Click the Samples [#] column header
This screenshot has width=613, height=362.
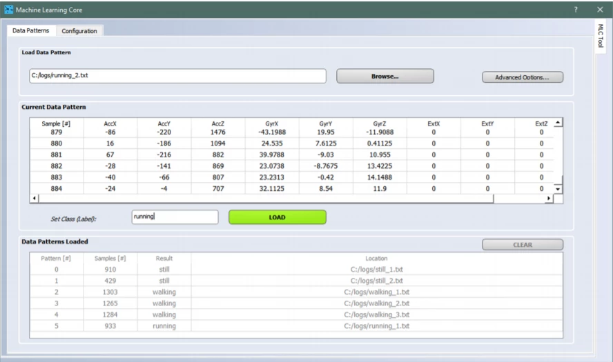click(x=110, y=259)
